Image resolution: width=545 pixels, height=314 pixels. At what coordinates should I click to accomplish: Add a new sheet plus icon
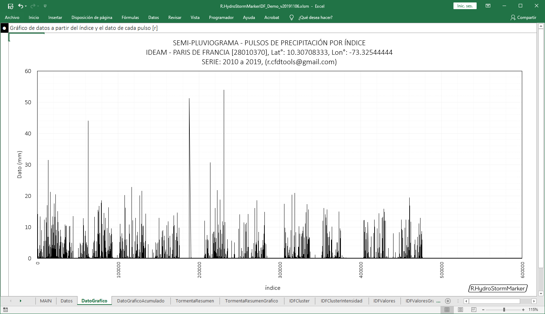(x=448, y=301)
